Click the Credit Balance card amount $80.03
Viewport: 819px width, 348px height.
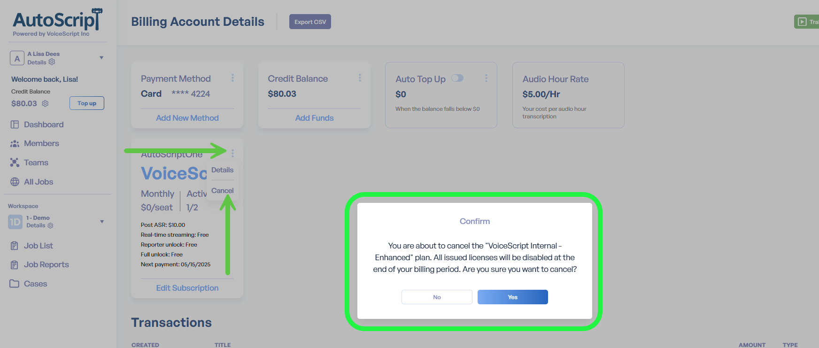282,94
